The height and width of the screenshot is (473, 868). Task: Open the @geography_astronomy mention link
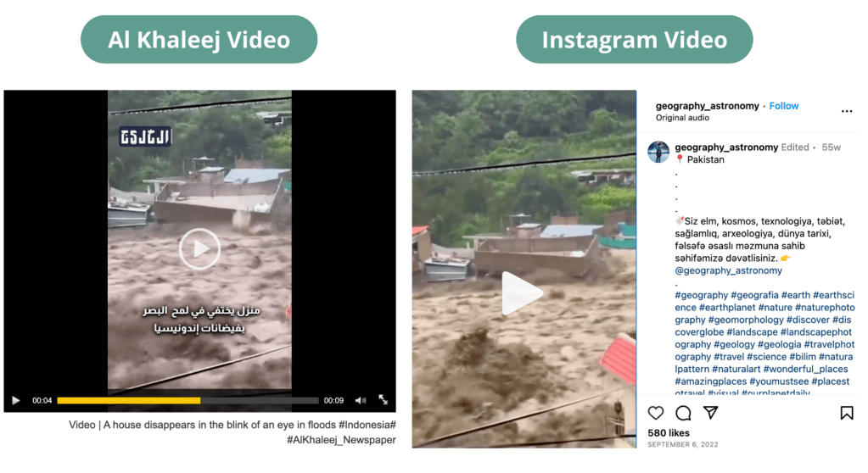pyautogui.click(x=729, y=270)
